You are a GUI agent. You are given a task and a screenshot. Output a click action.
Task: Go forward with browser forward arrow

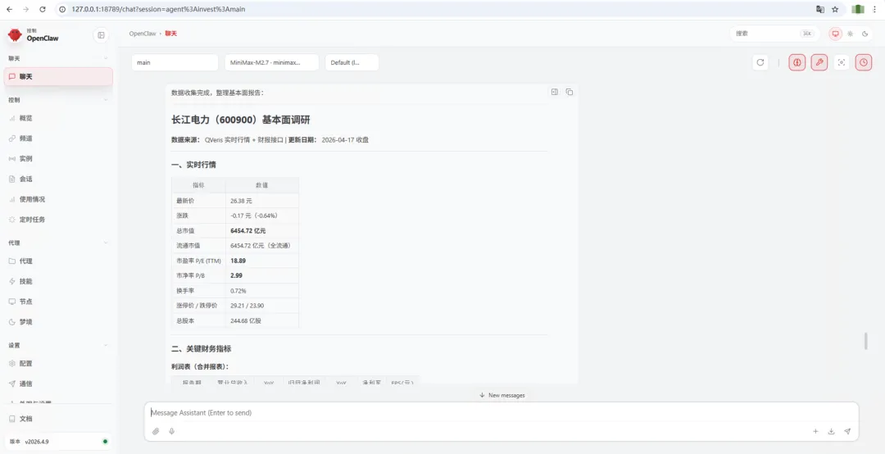26,9
